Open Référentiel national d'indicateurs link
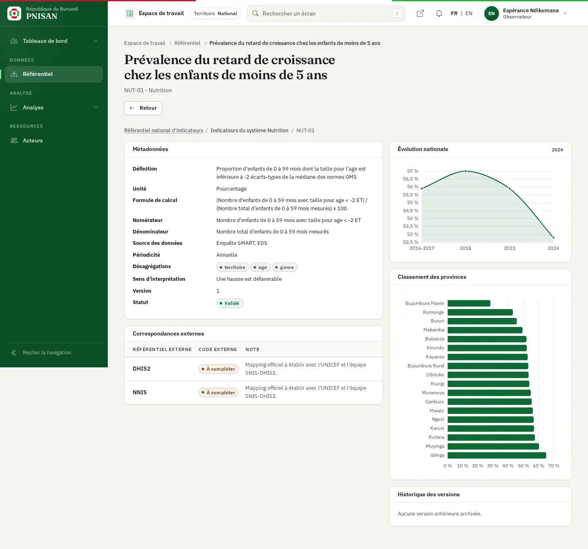 163,131
